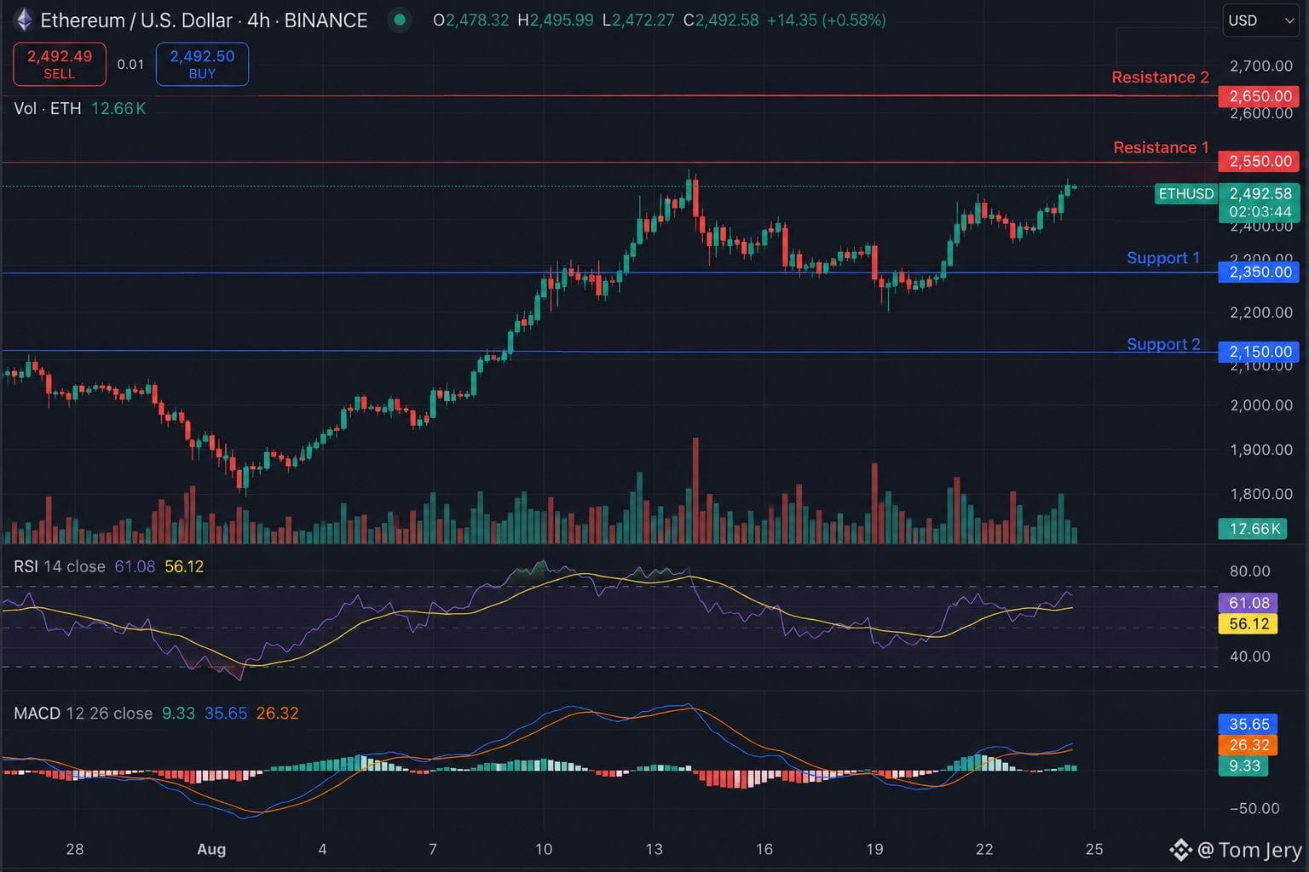This screenshot has height=872, width=1309.
Task: Click the green 9.33 value in the MACD legend
Action: click(178, 713)
